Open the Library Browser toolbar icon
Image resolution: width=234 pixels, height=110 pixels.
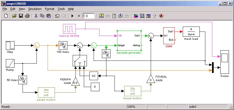(136, 16)
